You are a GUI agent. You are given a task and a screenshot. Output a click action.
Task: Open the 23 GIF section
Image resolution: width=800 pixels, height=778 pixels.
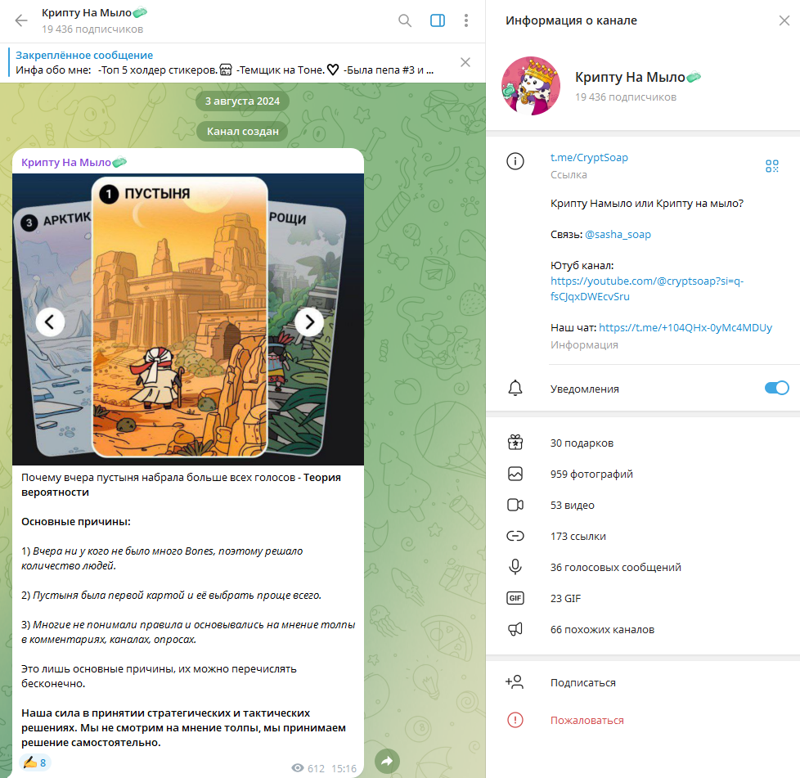point(643,598)
